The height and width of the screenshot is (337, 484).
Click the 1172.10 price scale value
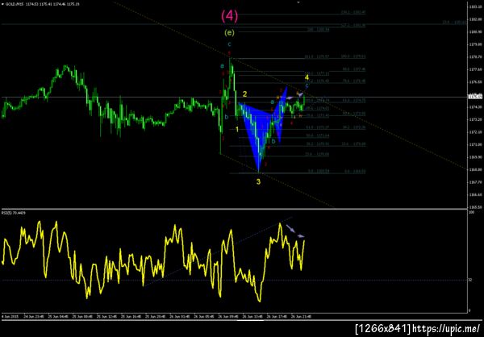474,132
